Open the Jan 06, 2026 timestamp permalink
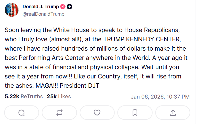 [x=160, y=97]
